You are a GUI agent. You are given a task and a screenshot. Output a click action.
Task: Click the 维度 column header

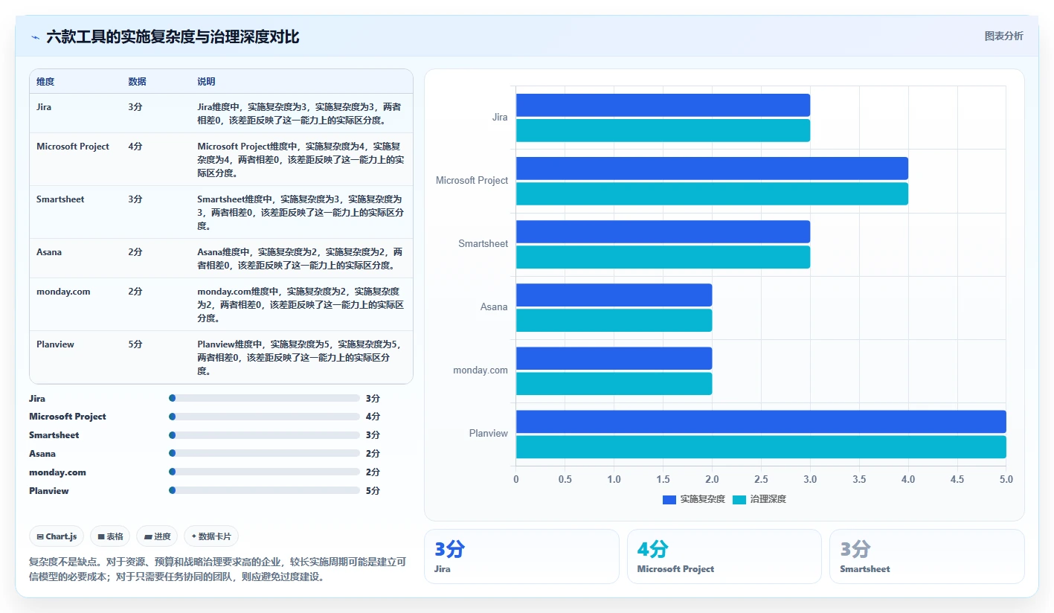click(45, 81)
